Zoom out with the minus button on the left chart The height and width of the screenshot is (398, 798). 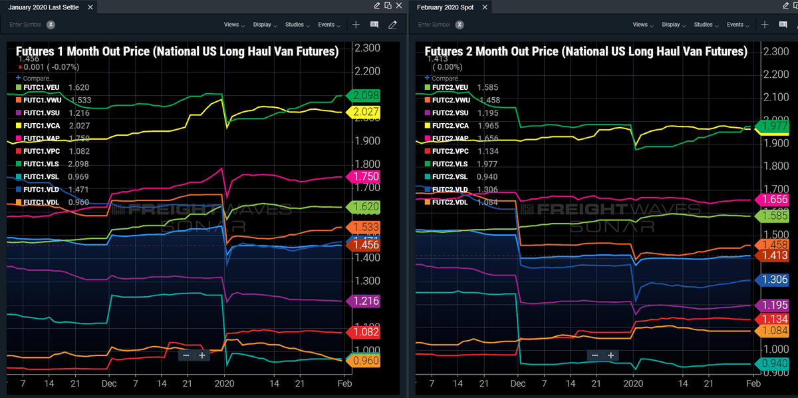point(186,355)
